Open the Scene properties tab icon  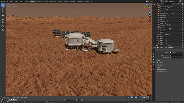154,62
